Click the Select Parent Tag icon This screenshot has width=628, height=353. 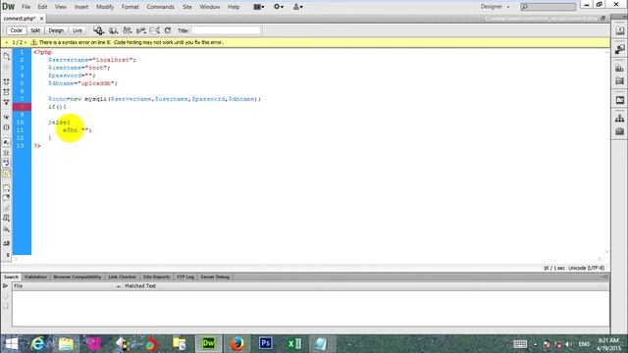tap(7, 117)
